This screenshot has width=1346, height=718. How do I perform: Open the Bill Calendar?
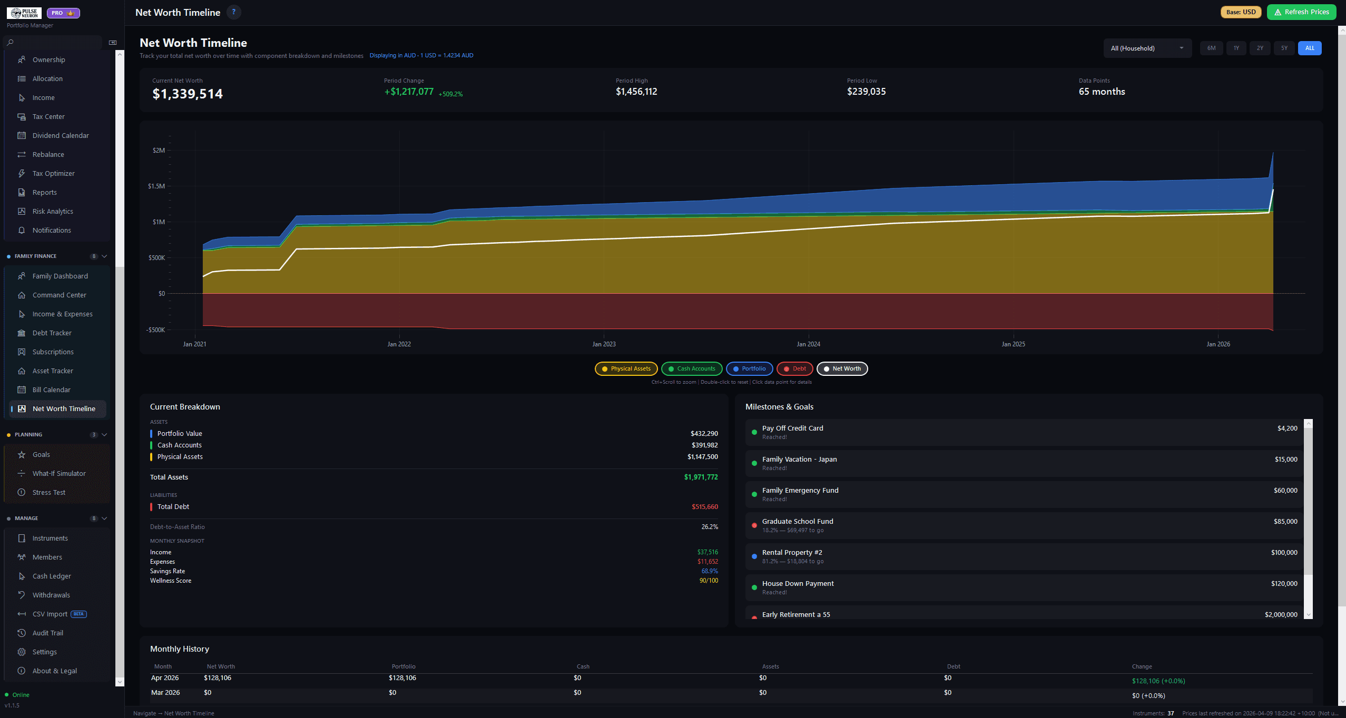51,390
